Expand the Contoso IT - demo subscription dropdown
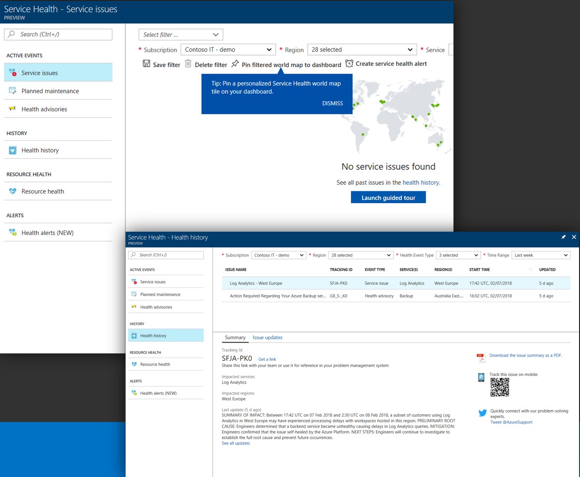 pyautogui.click(x=228, y=50)
